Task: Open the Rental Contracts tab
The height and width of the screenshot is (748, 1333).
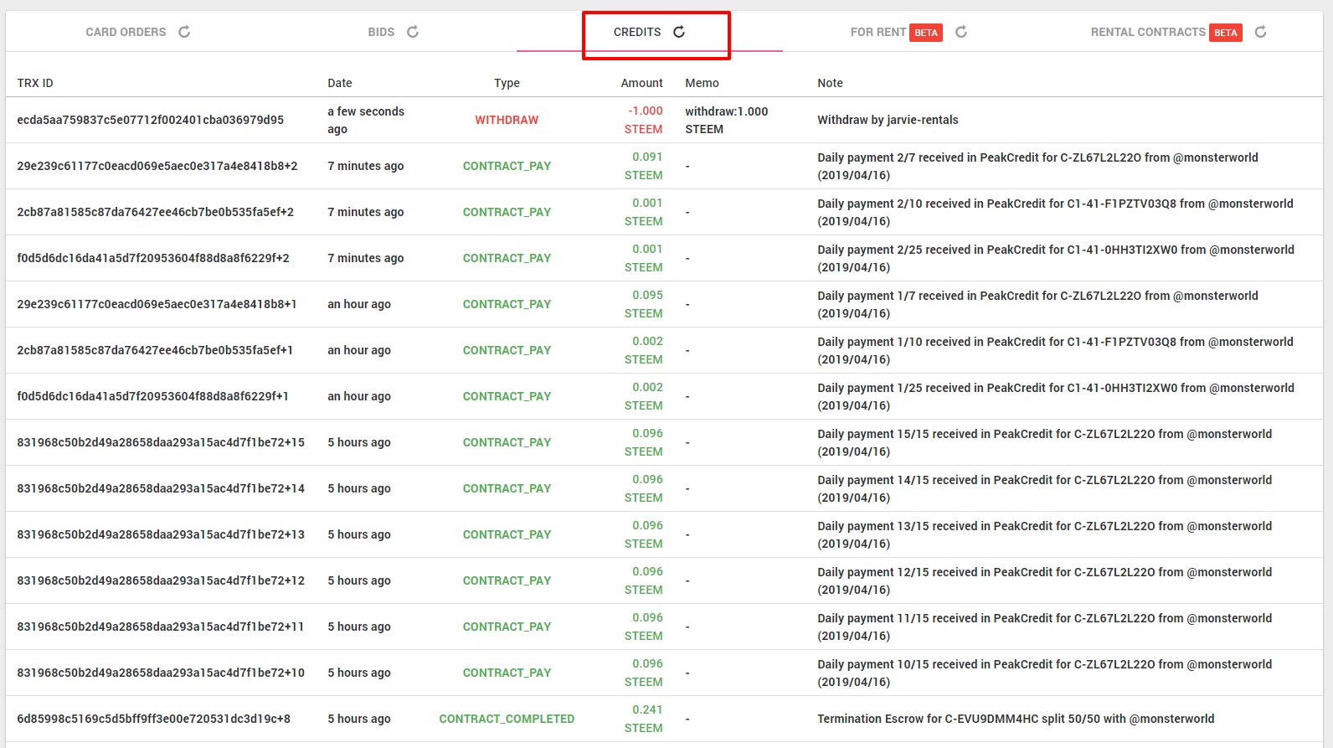Action: click(x=1147, y=32)
